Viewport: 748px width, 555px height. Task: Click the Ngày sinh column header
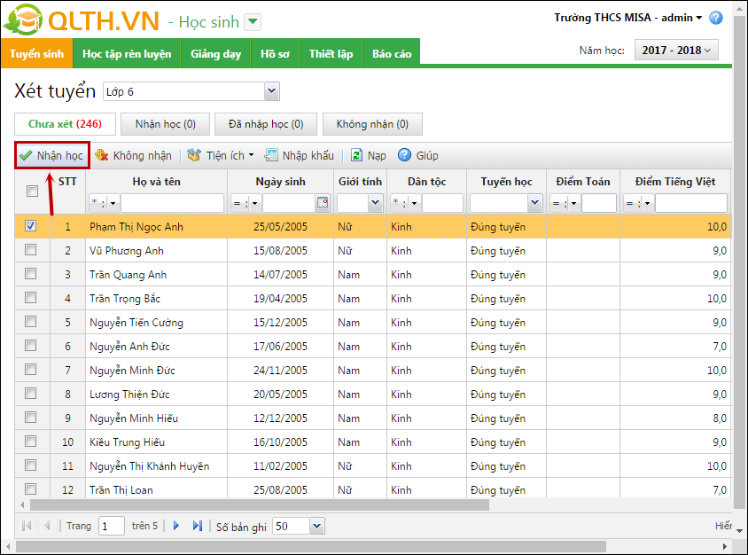point(280,182)
